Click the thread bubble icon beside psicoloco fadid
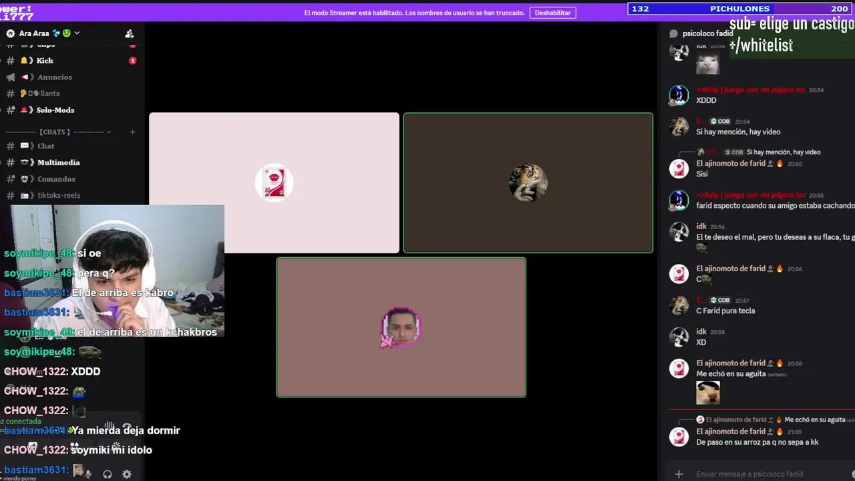Screen dimensions: 855x481 click(673, 33)
